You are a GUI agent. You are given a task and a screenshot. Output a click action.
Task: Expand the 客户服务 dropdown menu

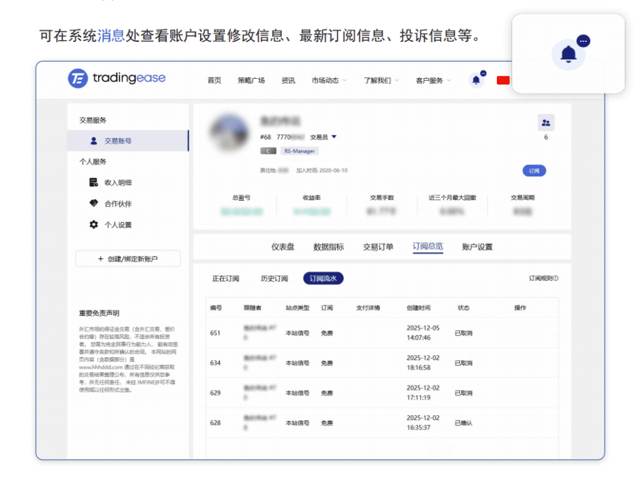432,81
